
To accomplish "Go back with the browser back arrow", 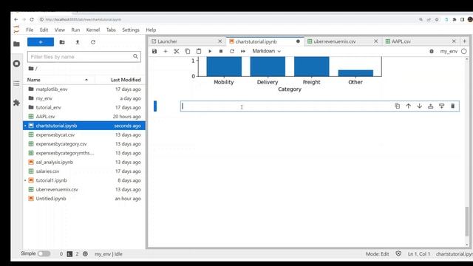I will tap(16, 19).
